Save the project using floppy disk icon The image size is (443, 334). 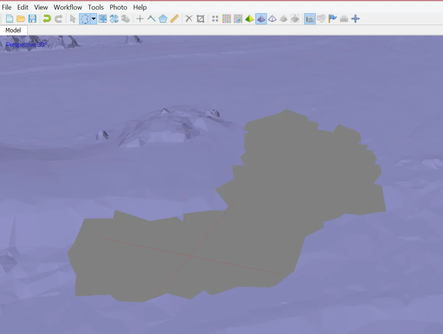tap(32, 19)
